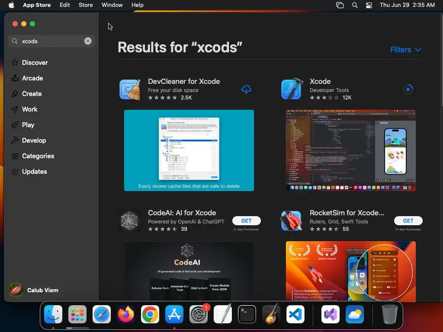Get RocketSim for Xcode
The image size is (443, 332).
point(408,220)
